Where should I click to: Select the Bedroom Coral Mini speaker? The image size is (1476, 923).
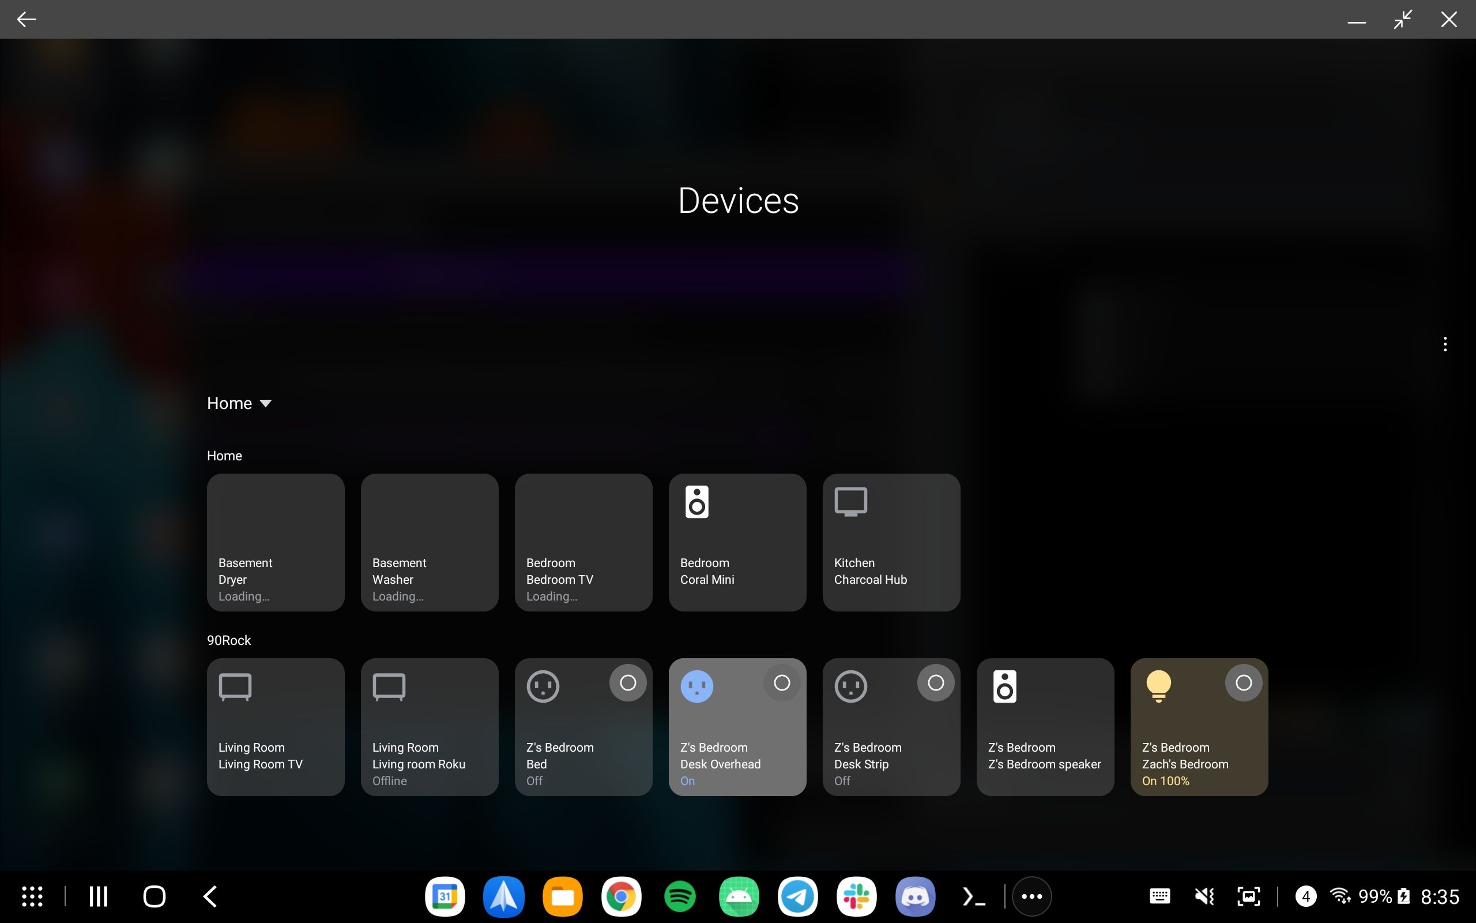point(737,542)
